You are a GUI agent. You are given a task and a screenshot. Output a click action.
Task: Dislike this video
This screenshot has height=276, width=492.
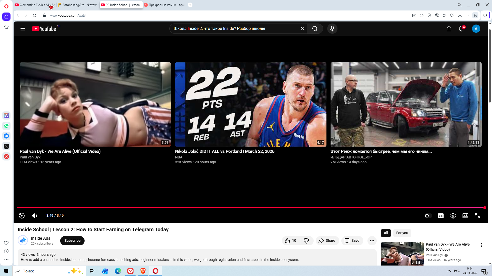(x=306, y=240)
